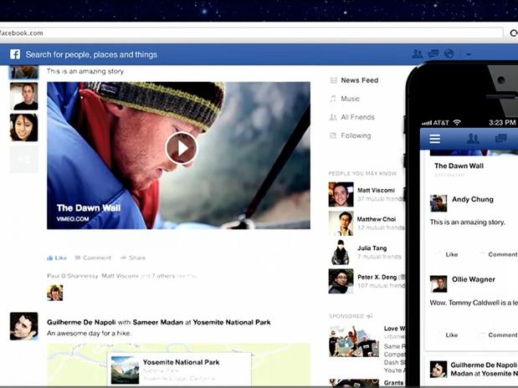Viewport: 518px width, 388px height.
Task: Select Following feed in sidebar
Action: pyautogui.click(x=356, y=135)
